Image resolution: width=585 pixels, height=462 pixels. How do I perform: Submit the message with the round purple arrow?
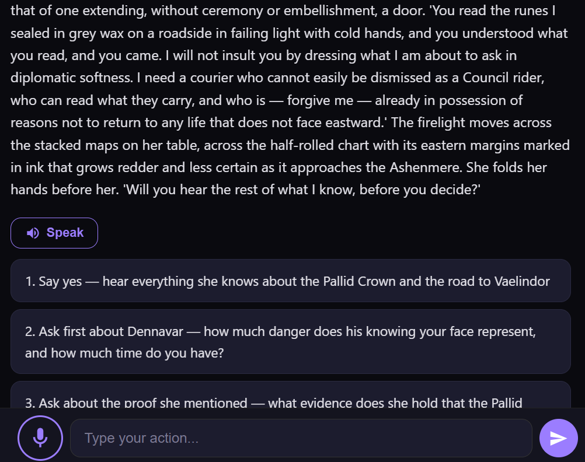[x=558, y=437]
